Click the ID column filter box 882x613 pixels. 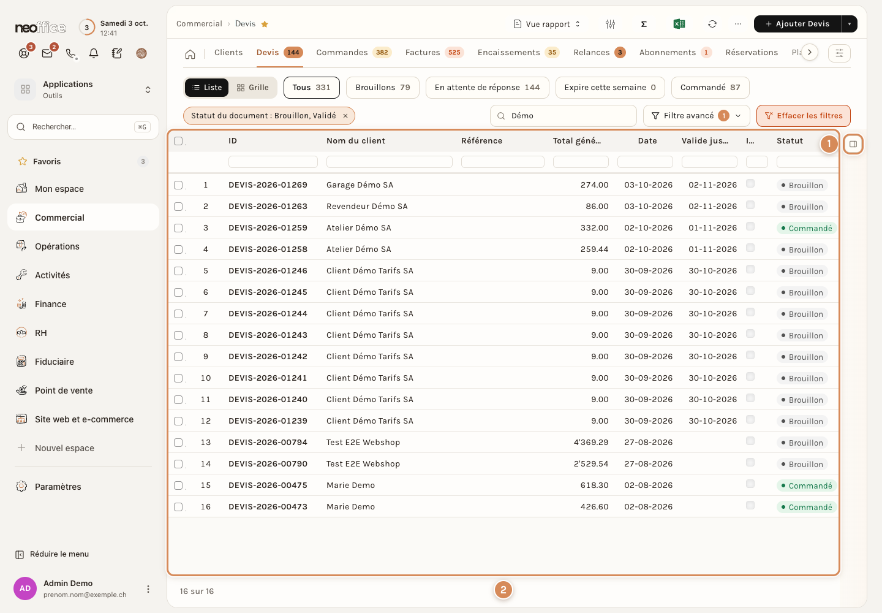(273, 162)
